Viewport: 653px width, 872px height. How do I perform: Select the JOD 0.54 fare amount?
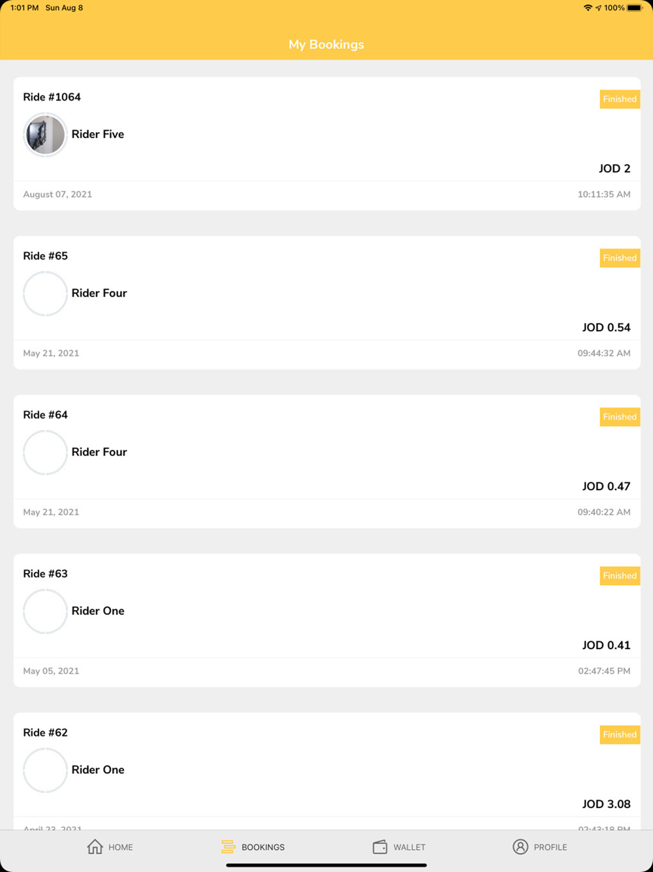pyautogui.click(x=606, y=327)
